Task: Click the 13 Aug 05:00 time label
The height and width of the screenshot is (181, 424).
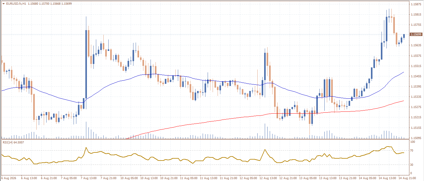Action: pos(308,178)
